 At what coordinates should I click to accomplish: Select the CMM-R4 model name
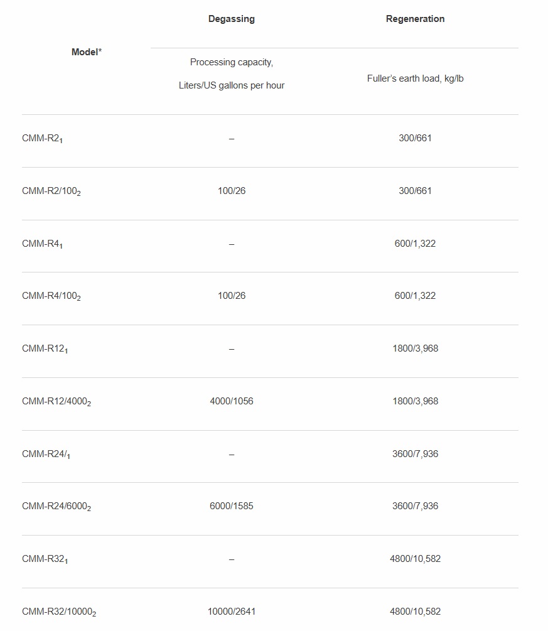click(x=42, y=244)
